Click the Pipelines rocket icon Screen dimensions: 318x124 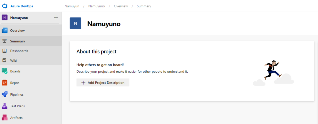[5, 94]
